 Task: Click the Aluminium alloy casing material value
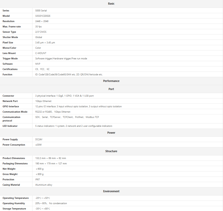(x=44, y=185)
